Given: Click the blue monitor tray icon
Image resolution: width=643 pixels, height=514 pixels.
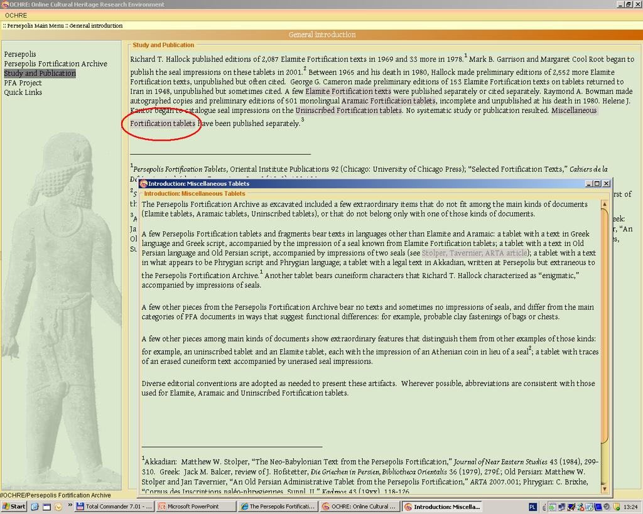Looking at the screenshot, I should pyautogui.click(x=598, y=507).
